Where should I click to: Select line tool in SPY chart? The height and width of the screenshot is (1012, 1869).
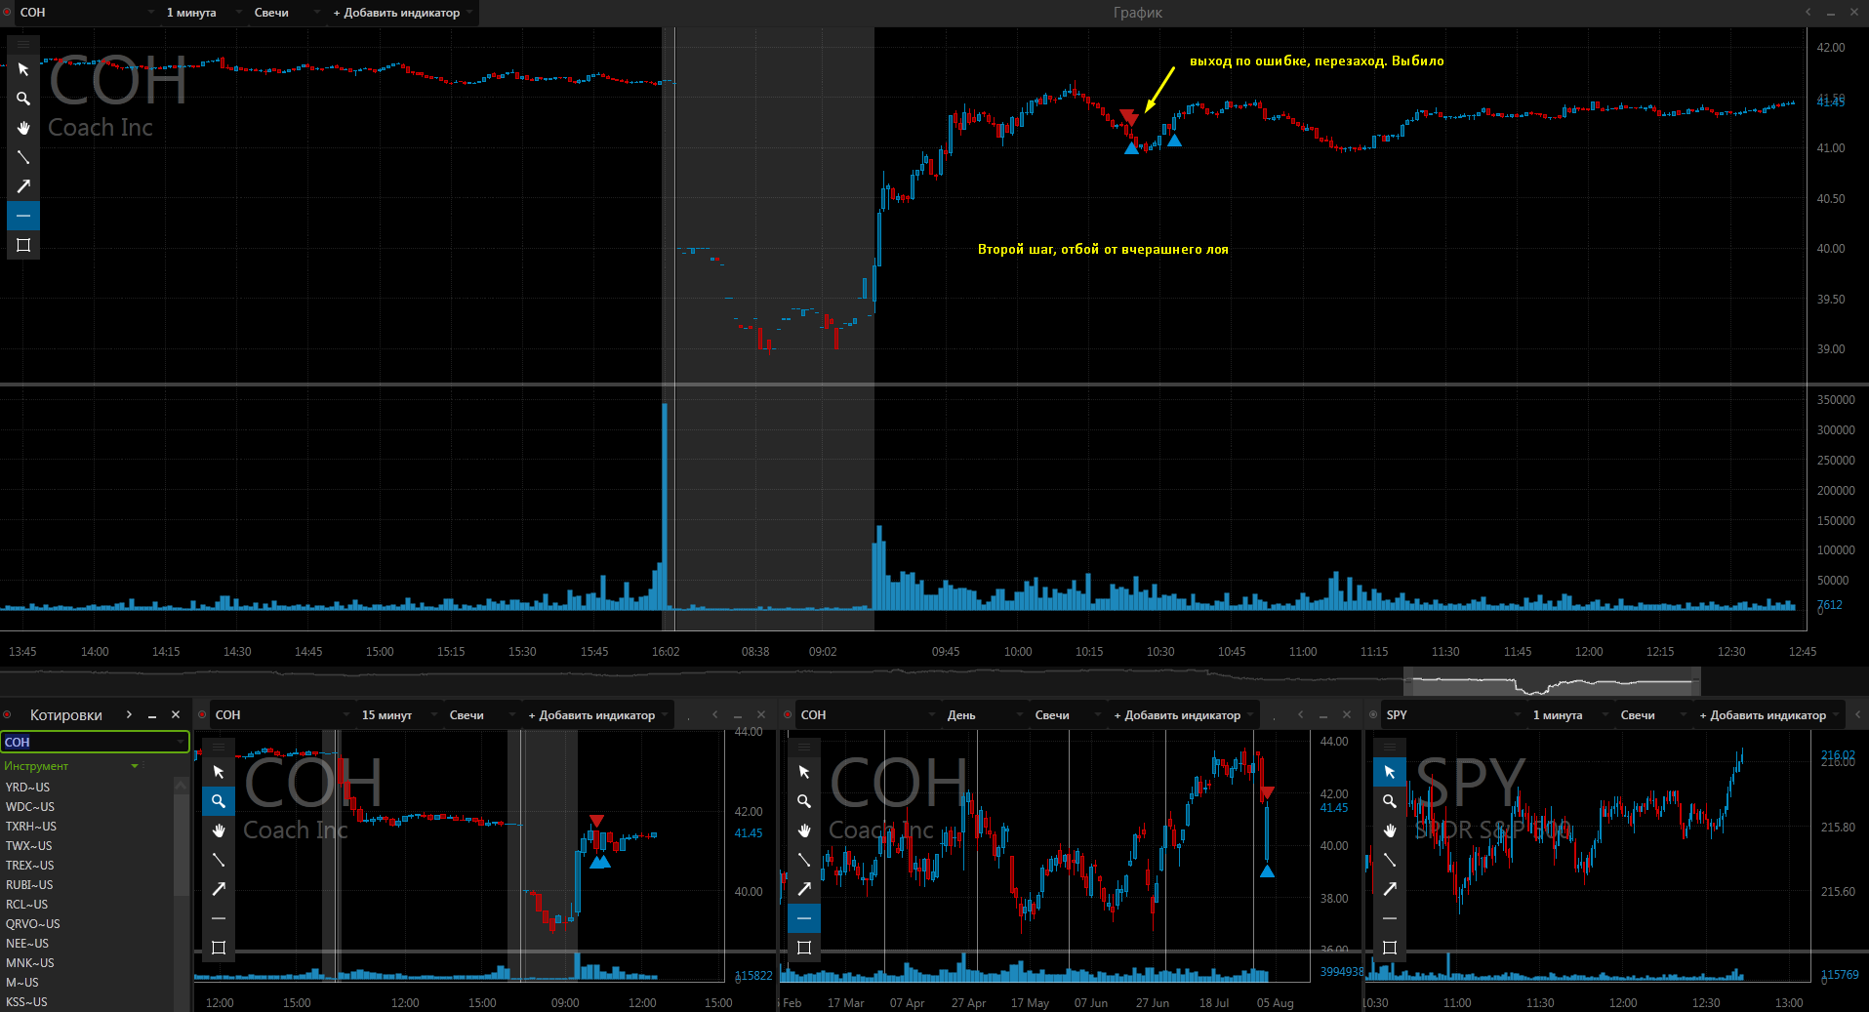pos(1390,860)
